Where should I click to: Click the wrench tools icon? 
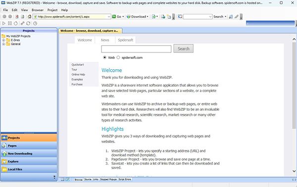(23, 23)
